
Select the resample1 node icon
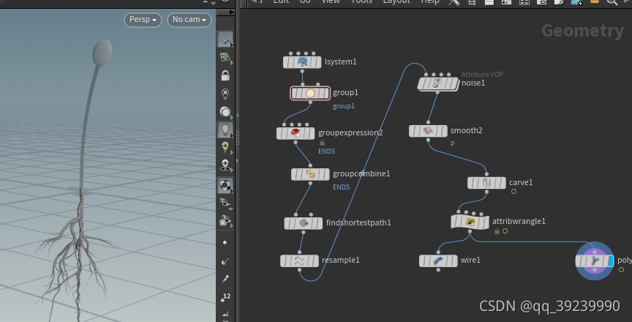(x=299, y=261)
